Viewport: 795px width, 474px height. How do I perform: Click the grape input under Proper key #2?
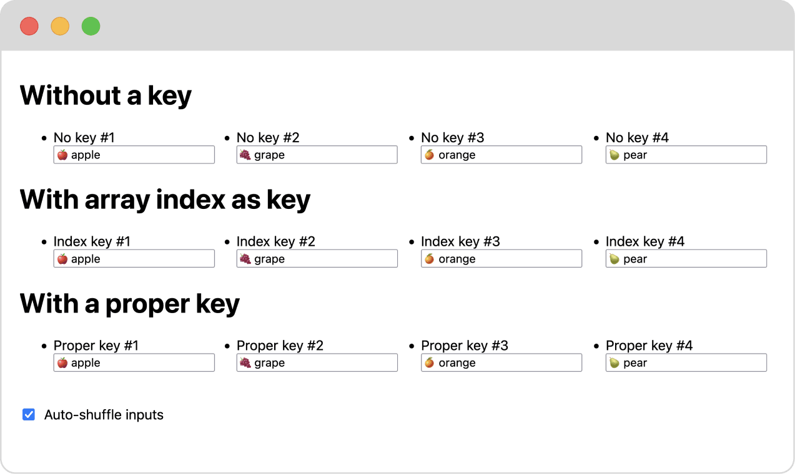[x=317, y=363]
